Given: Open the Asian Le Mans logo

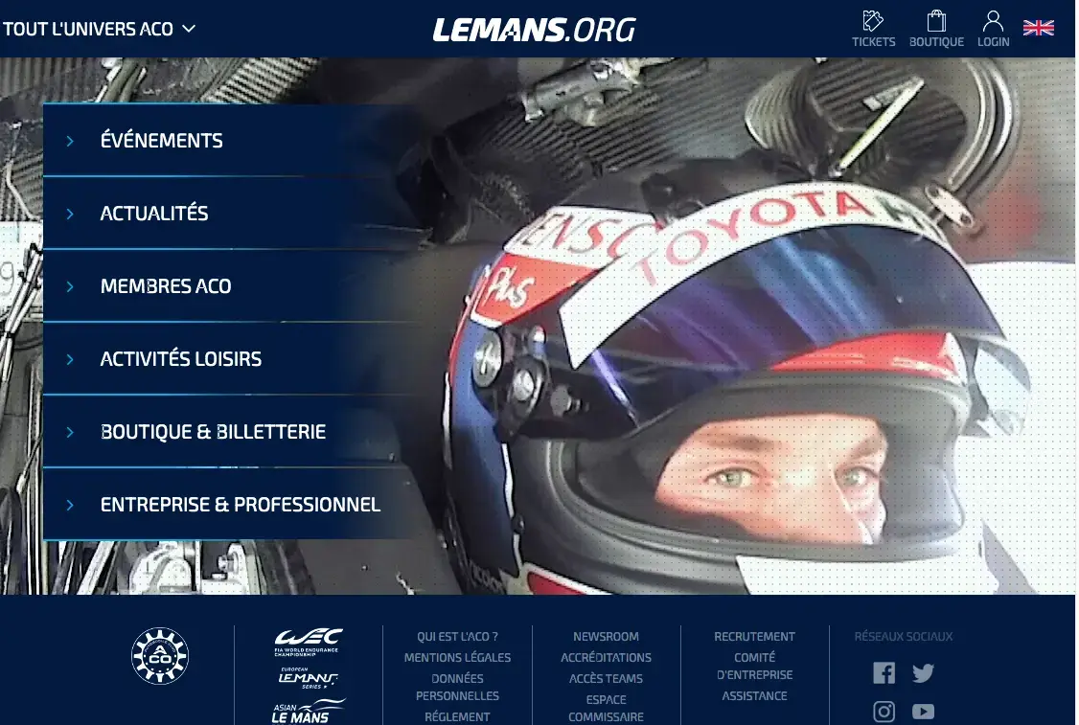Looking at the screenshot, I should pos(308,712).
